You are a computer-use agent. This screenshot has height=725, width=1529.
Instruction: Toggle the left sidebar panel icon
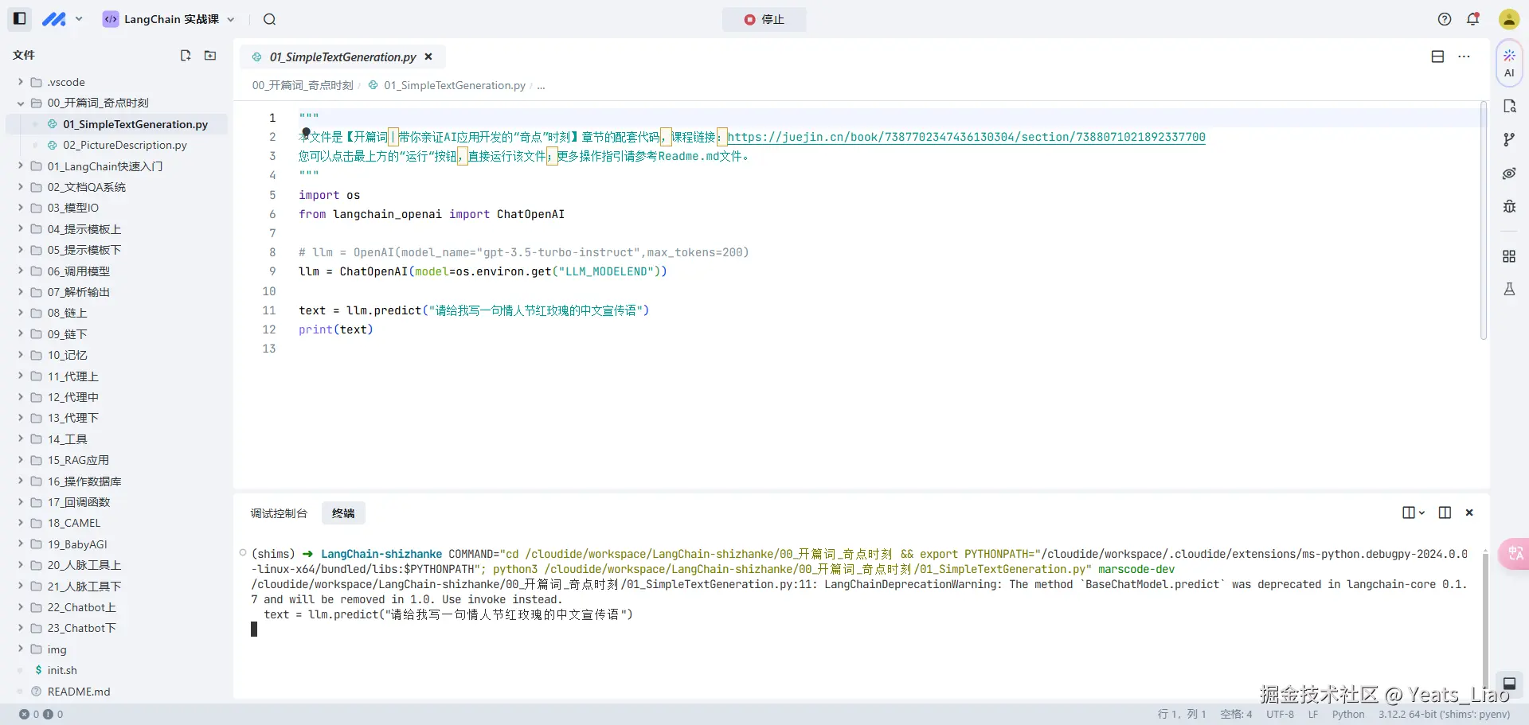pyautogui.click(x=20, y=19)
